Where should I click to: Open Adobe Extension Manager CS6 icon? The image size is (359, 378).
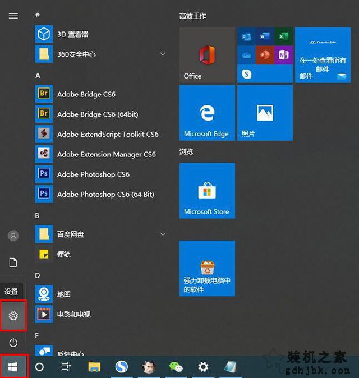44,154
